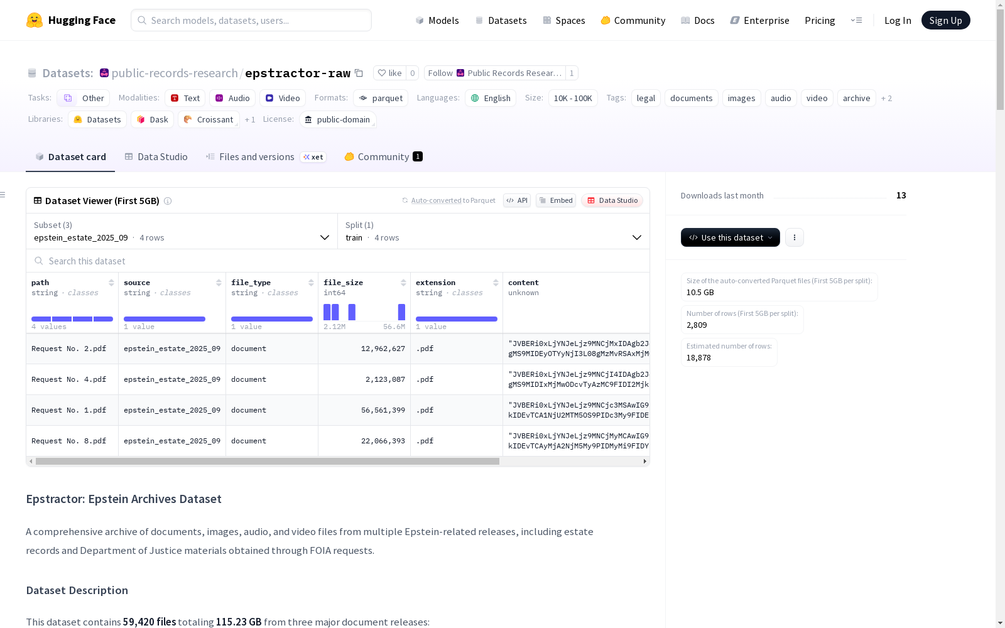Sort by source column sort icon
The height and width of the screenshot is (628, 1005).
point(219,283)
